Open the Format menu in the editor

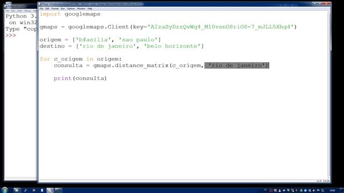coord(55,9)
